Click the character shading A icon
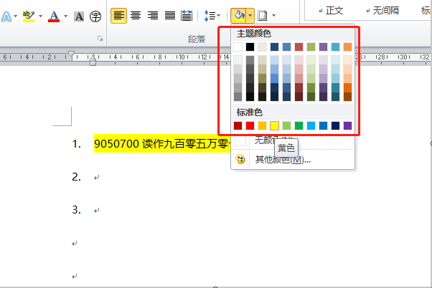Screen dimensions: 432x288 [79, 16]
